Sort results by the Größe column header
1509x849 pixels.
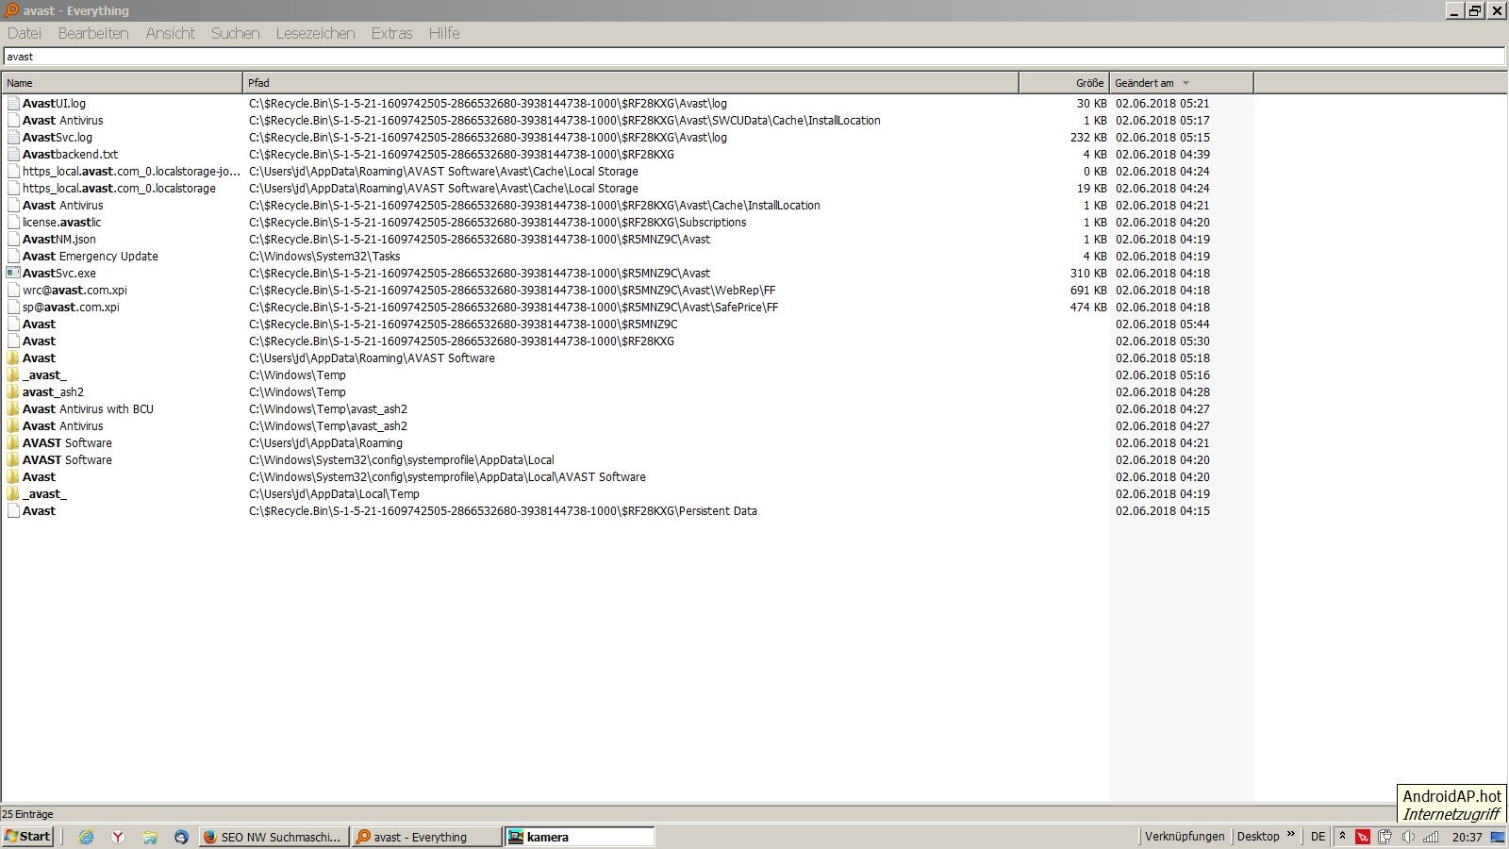[1064, 83]
